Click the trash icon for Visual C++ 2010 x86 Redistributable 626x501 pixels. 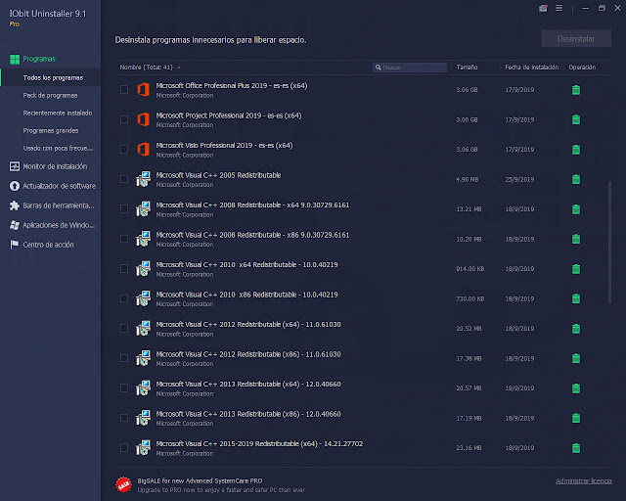pos(576,298)
